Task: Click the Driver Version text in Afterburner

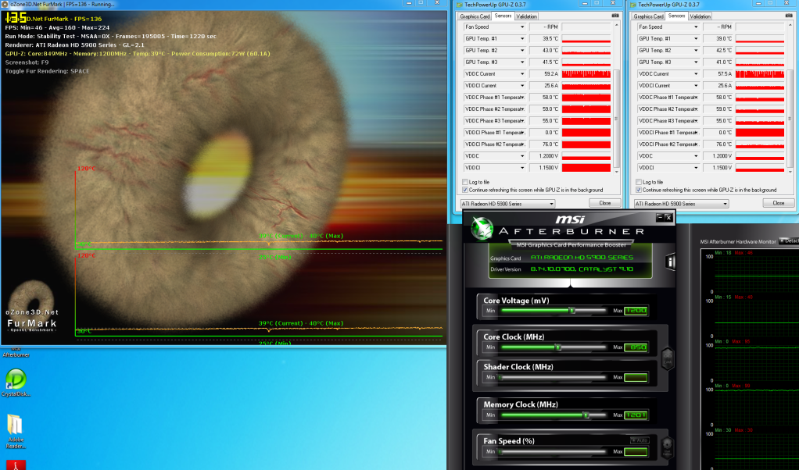Action: [x=506, y=269]
